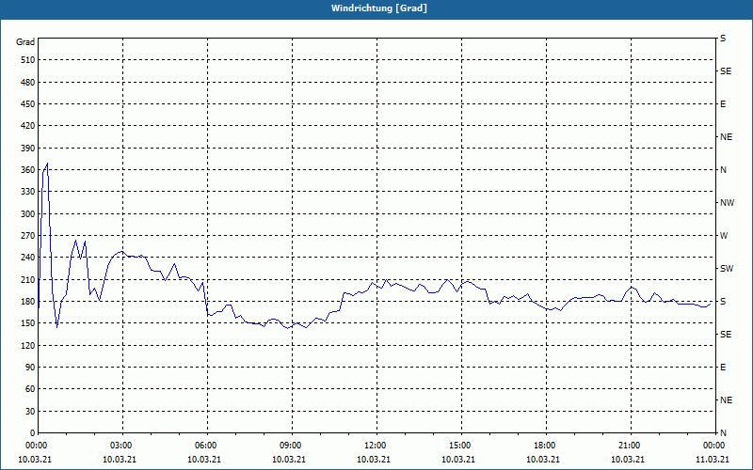
Task: Click the 90 degree axis label
Action: [30, 368]
